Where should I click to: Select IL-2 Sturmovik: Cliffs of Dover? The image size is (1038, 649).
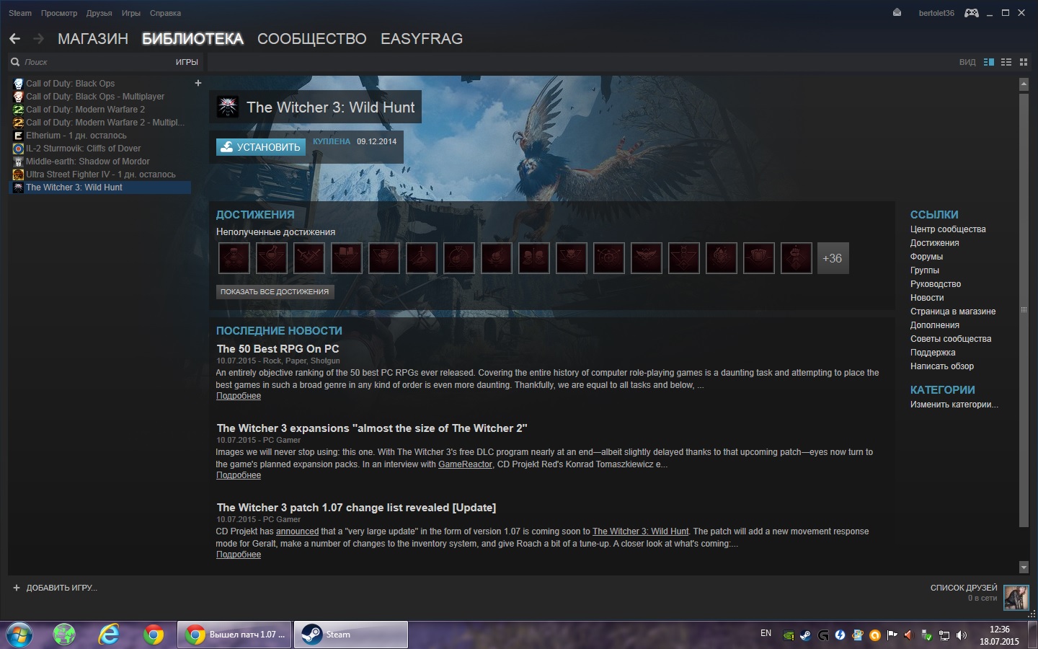(x=83, y=149)
